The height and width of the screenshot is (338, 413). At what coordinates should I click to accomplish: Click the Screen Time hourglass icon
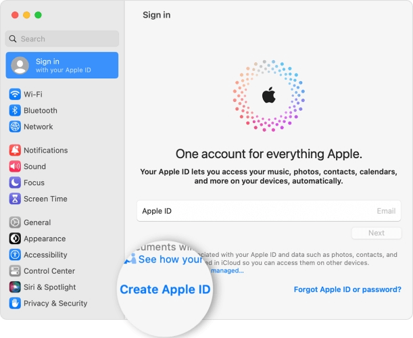pyautogui.click(x=15, y=199)
